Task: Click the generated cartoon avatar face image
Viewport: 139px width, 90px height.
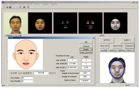Action: (25, 54)
